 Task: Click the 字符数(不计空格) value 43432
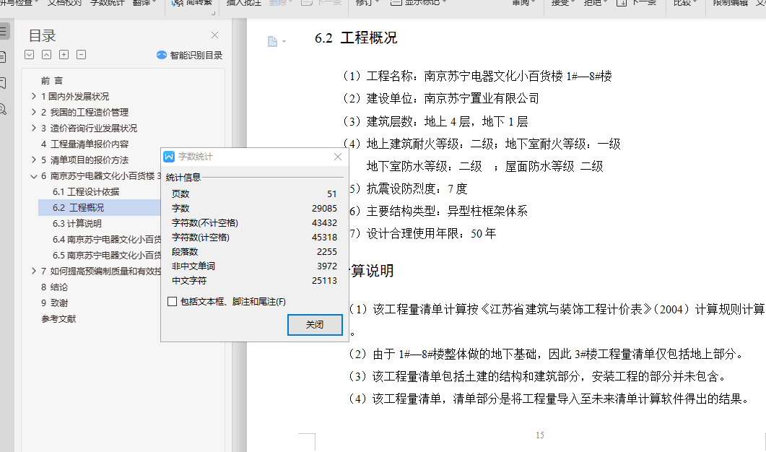click(324, 223)
